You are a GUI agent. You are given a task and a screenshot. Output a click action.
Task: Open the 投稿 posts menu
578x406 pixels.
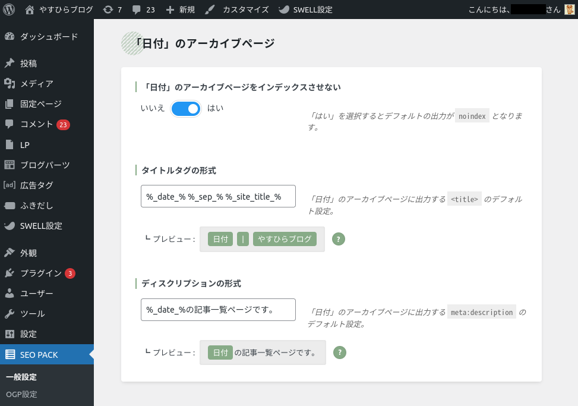tap(29, 64)
